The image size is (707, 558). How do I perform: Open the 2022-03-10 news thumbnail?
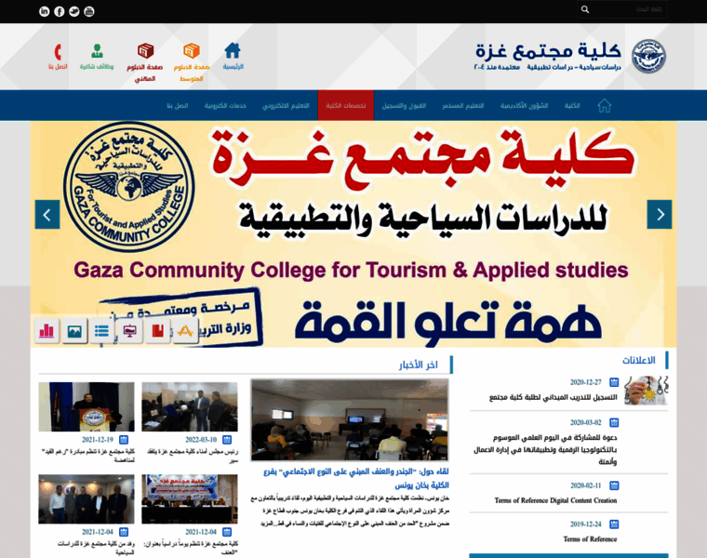point(190,407)
